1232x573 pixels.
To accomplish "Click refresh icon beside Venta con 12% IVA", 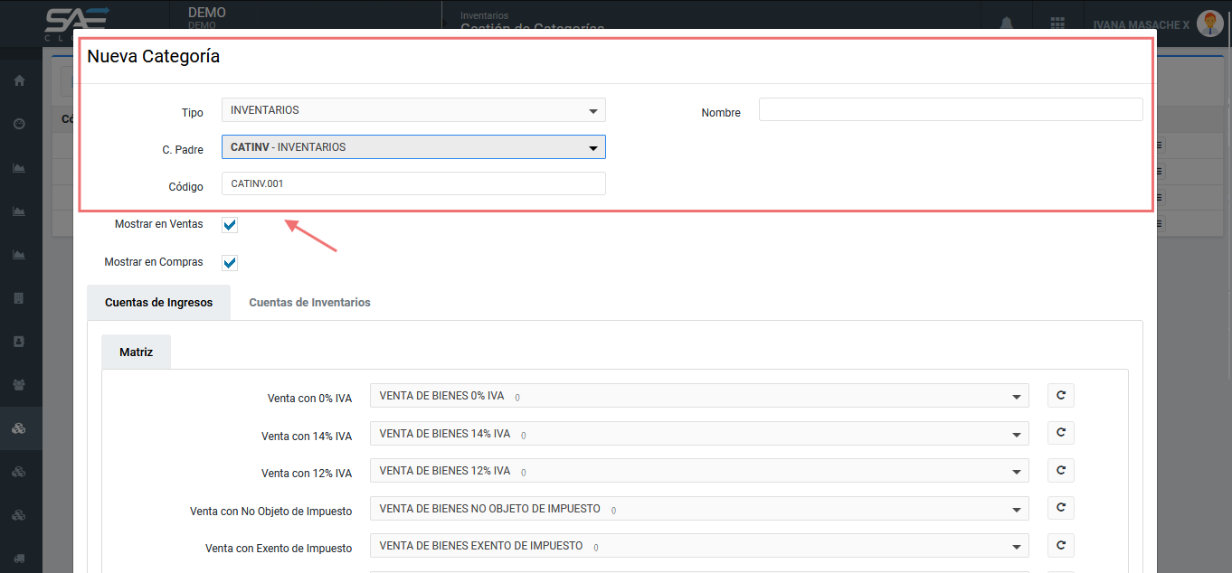I will pos(1060,471).
